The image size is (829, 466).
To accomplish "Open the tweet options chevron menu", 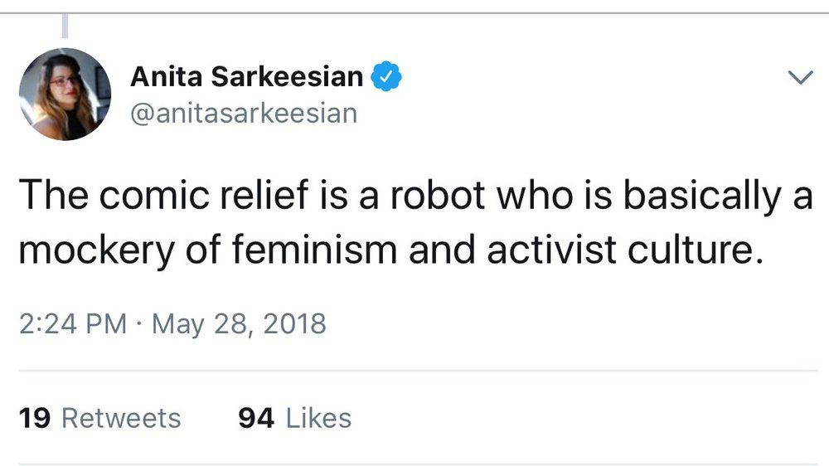I will click(799, 78).
